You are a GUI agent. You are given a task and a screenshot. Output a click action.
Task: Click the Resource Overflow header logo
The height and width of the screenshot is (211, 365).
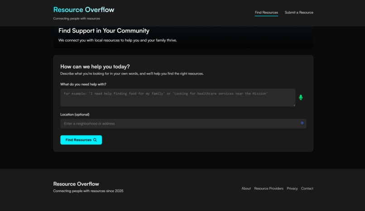(x=84, y=10)
